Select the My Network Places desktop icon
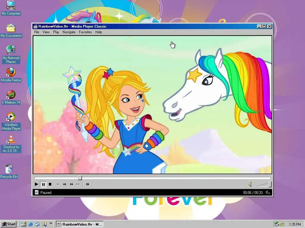Image resolution: width=305 pixels, height=228 pixels. tap(11, 55)
